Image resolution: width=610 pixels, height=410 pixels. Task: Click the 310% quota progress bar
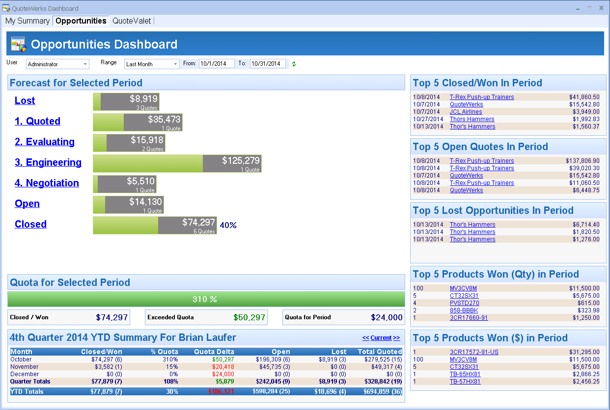[x=206, y=299]
